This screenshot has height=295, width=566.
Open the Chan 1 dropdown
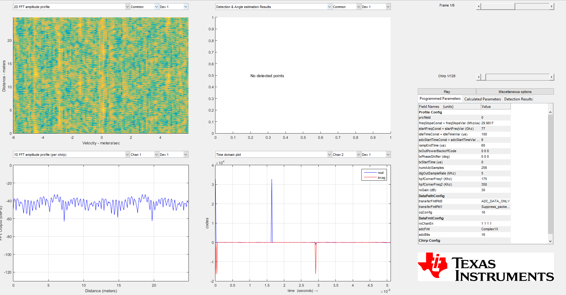coord(144,154)
